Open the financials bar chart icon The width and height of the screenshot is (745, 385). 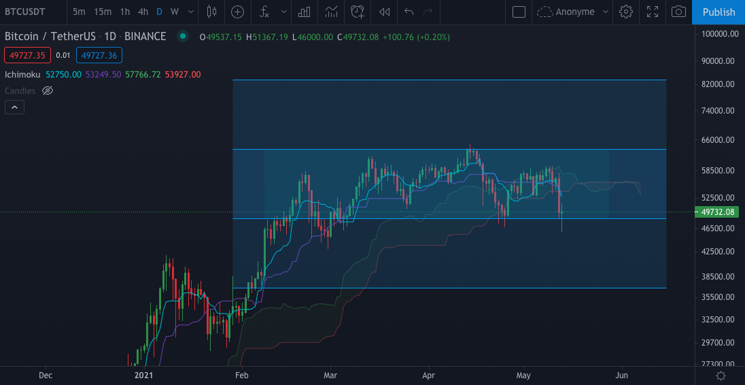click(x=305, y=12)
